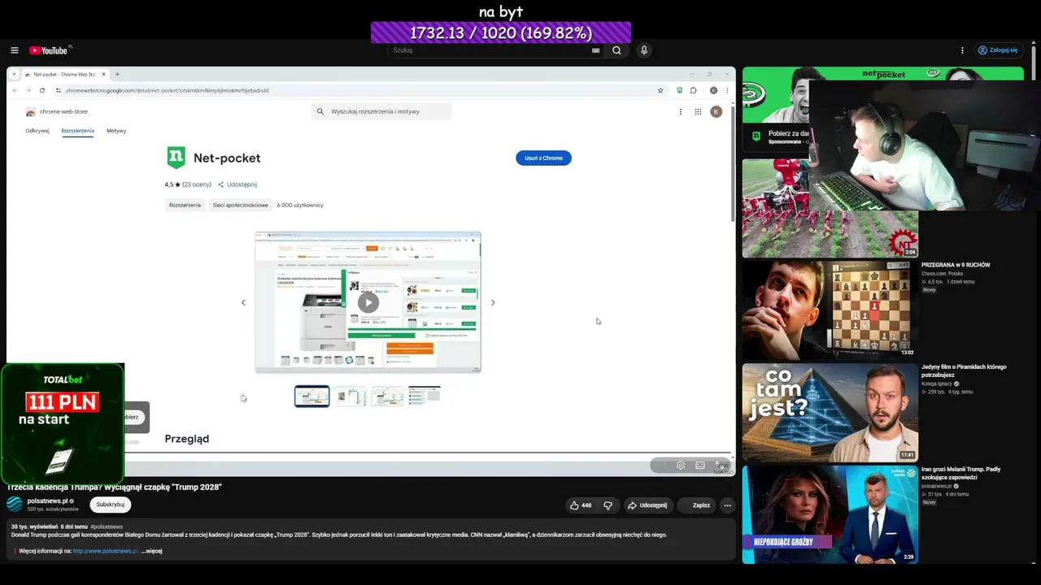Screen dimensions: 1041x585
Task: Start voice search with the microphone icon
Action: pyautogui.click(x=644, y=50)
